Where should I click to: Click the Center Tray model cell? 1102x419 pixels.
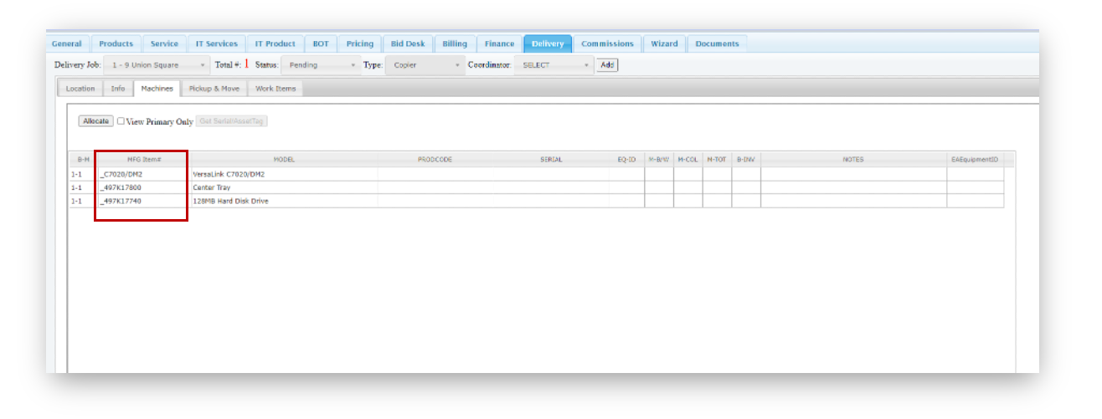coord(284,187)
